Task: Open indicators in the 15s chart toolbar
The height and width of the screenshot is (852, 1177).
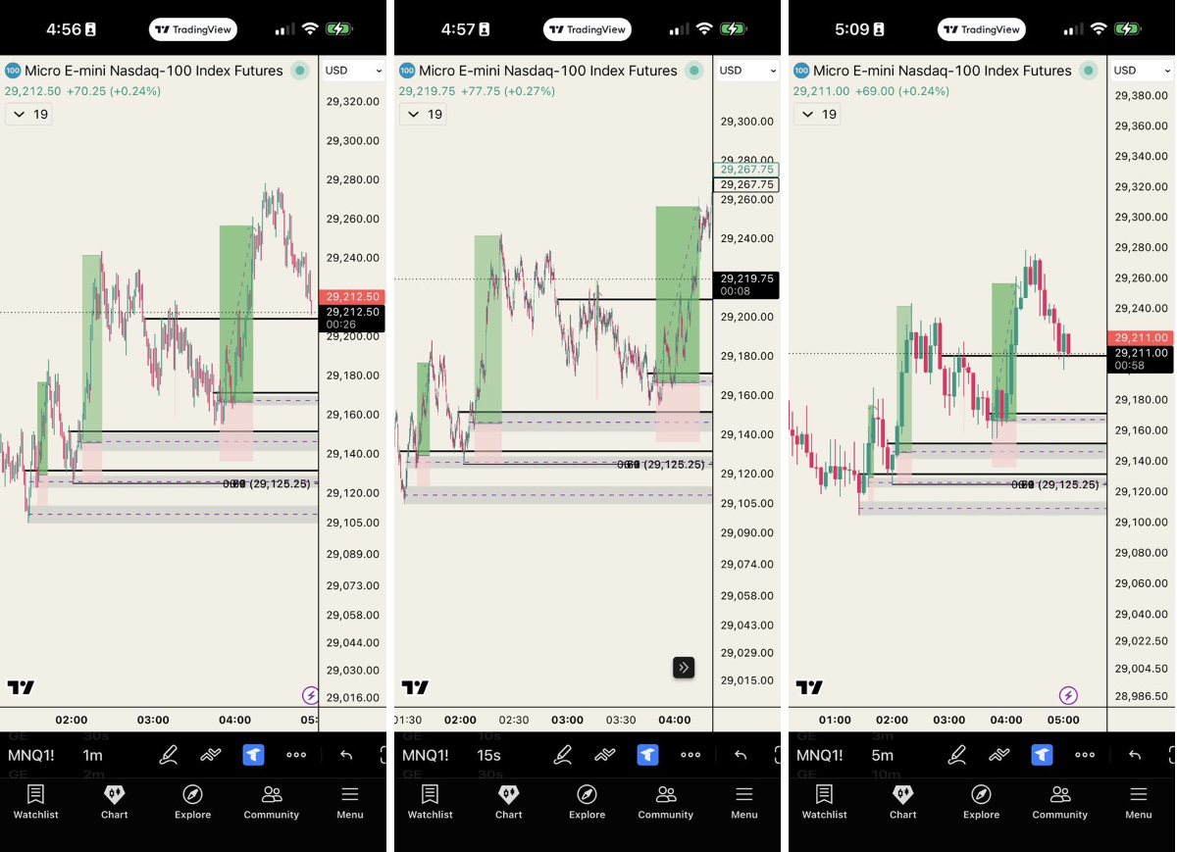Action: (605, 755)
